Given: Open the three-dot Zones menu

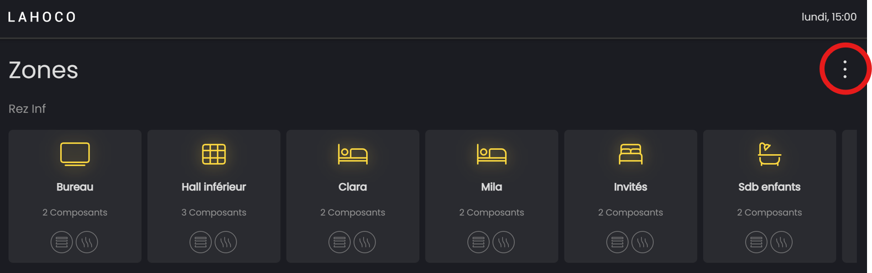Looking at the screenshot, I should pos(844,69).
